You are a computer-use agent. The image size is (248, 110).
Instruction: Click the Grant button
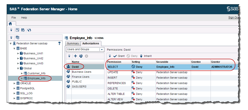tap(119, 56)
